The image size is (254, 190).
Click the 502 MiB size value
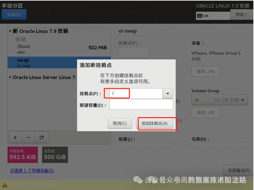(x=98, y=48)
